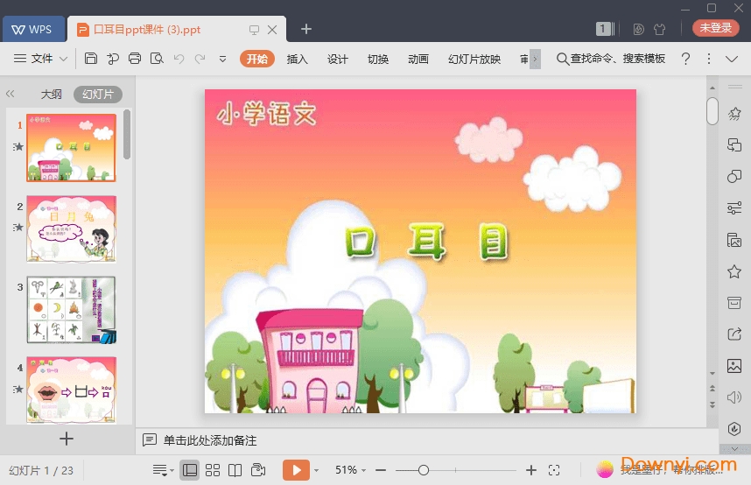
Task: Expand the quick access toolbar dropdown
Action: pyautogui.click(x=222, y=60)
